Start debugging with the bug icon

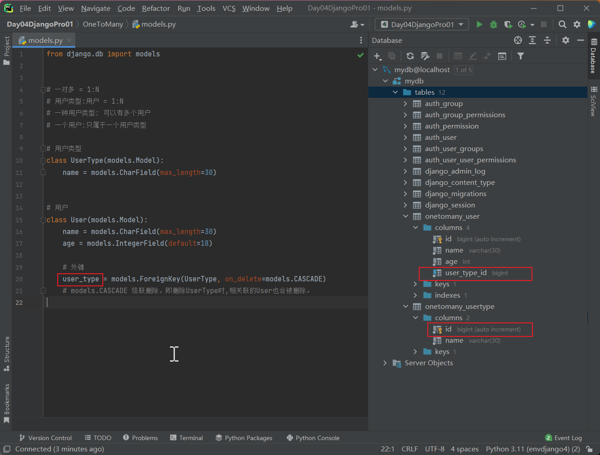494,24
